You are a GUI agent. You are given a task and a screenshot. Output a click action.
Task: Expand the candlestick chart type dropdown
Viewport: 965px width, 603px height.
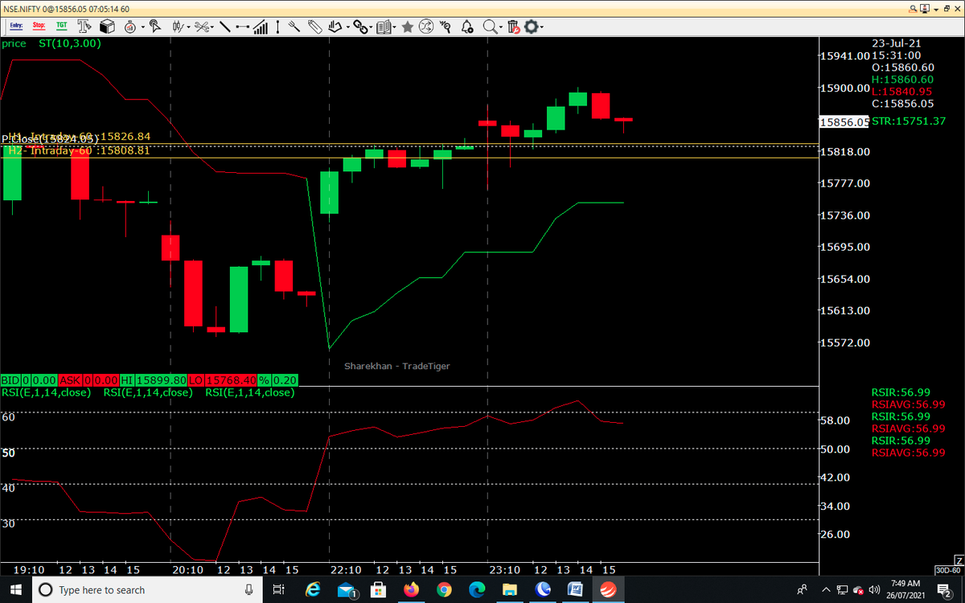click(188, 27)
